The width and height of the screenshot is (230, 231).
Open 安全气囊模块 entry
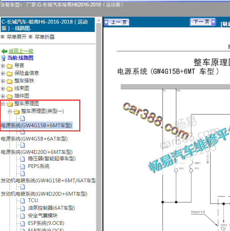pos(43,216)
